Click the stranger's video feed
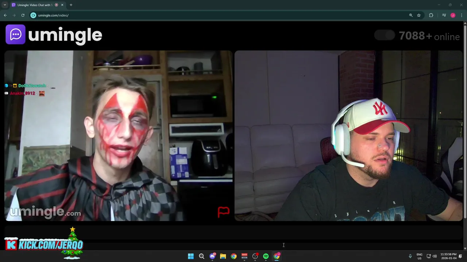Viewport: 467px width, 262px height. pyautogui.click(x=118, y=136)
